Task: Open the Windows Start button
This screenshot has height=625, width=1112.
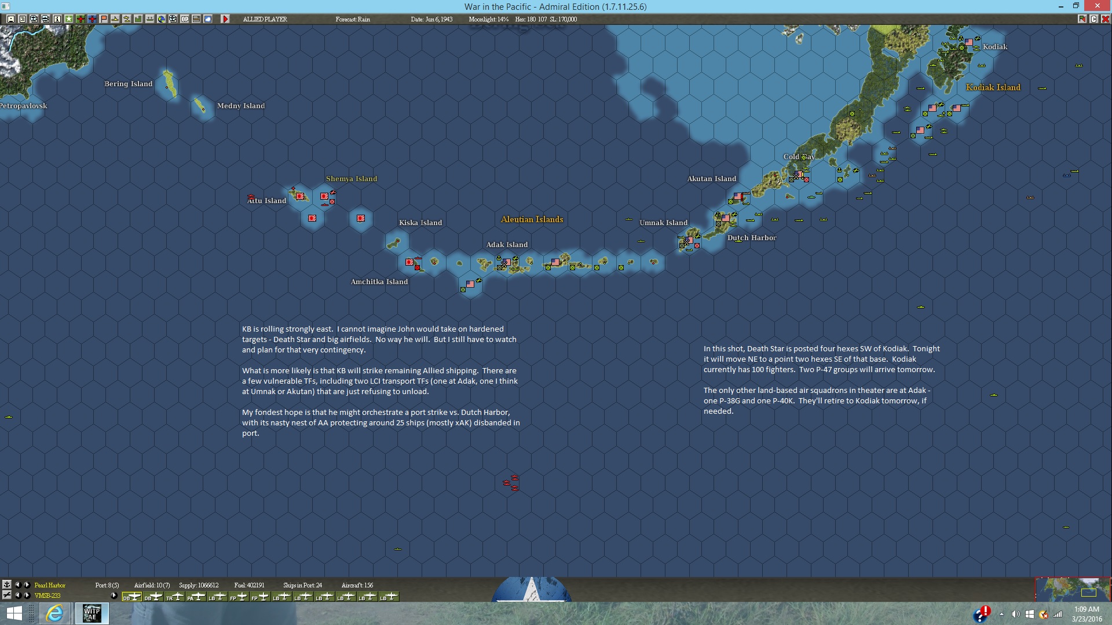Action: pyautogui.click(x=14, y=613)
